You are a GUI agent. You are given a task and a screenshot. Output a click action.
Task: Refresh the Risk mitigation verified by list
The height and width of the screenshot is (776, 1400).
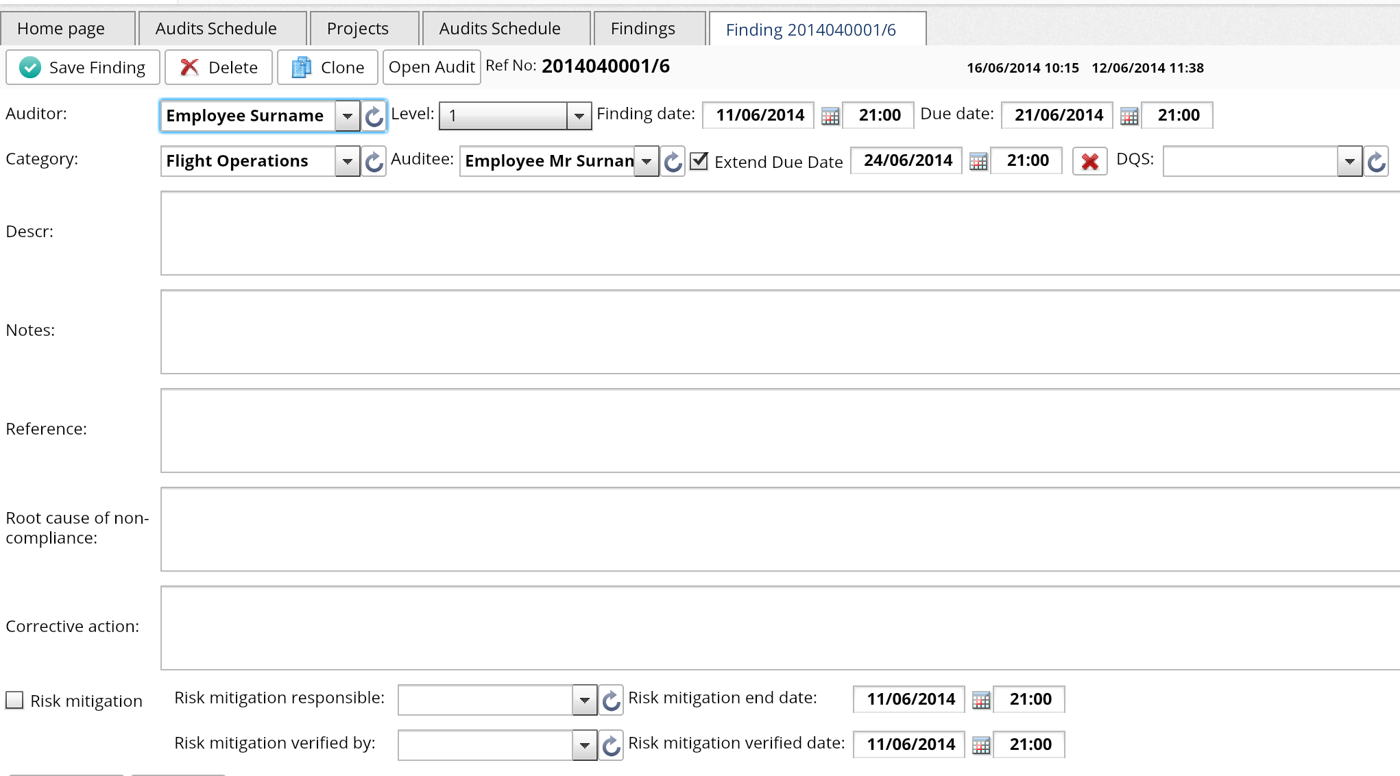coord(611,745)
